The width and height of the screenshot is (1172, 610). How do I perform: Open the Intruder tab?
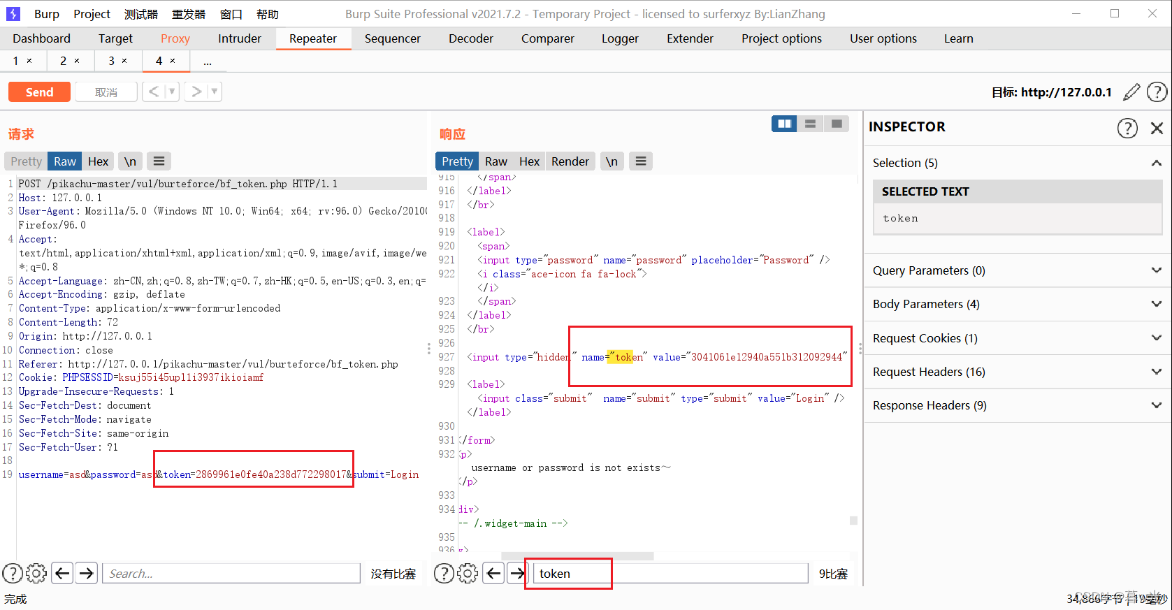(x=240, y=38)
